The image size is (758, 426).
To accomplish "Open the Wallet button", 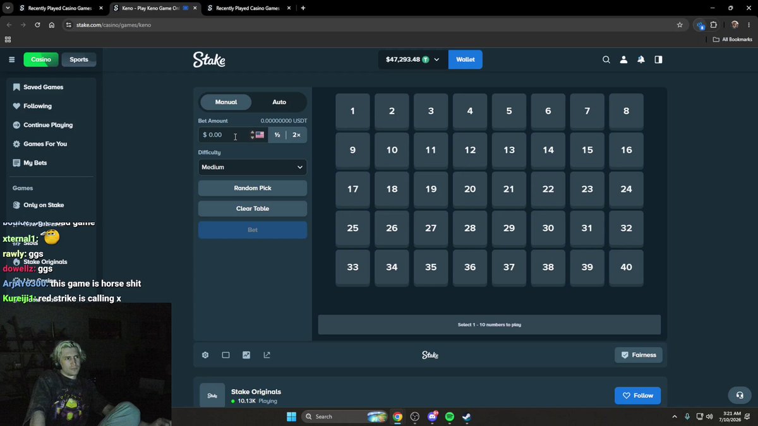I will [x=466, y=59].
